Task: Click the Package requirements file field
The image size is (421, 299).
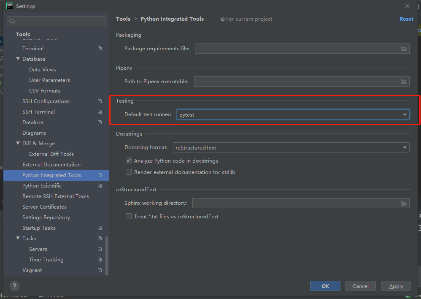Action: tap(302, 49)
